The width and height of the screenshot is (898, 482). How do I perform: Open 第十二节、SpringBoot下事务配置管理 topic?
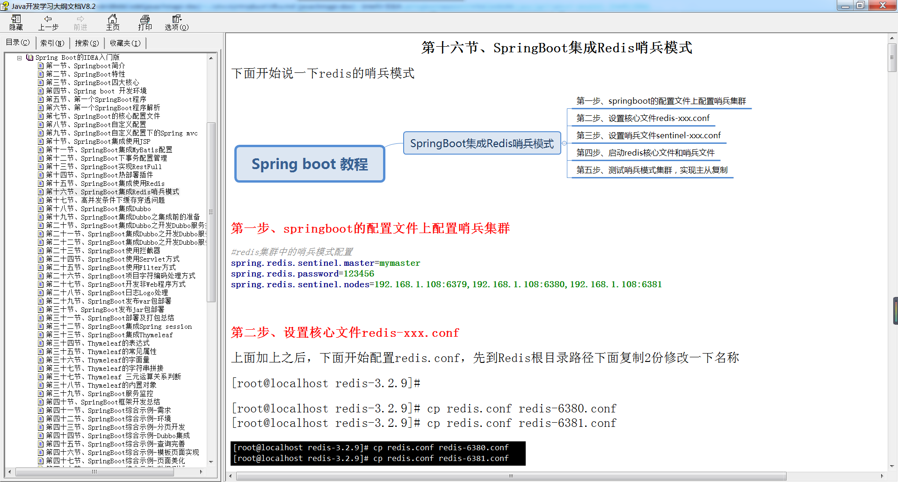106,158
